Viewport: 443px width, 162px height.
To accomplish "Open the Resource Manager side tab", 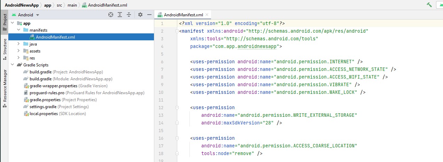I will click(5, 89).
